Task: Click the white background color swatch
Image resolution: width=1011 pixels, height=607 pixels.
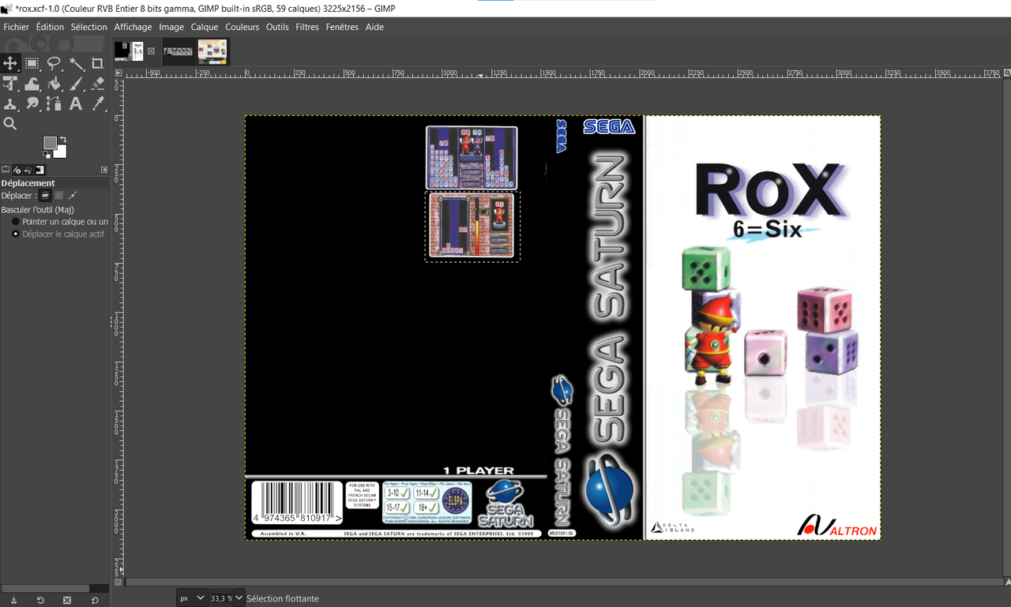Action: (62, 152)
